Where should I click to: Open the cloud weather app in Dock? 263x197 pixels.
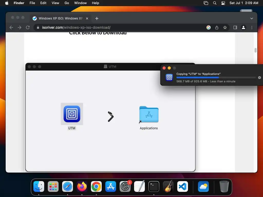[x=203, y=186]
